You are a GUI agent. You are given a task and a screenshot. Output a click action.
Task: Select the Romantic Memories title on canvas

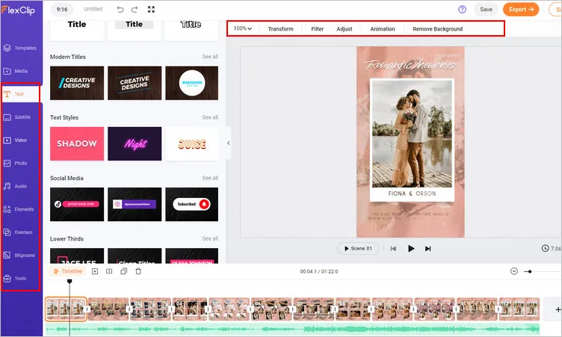(410, 64)
